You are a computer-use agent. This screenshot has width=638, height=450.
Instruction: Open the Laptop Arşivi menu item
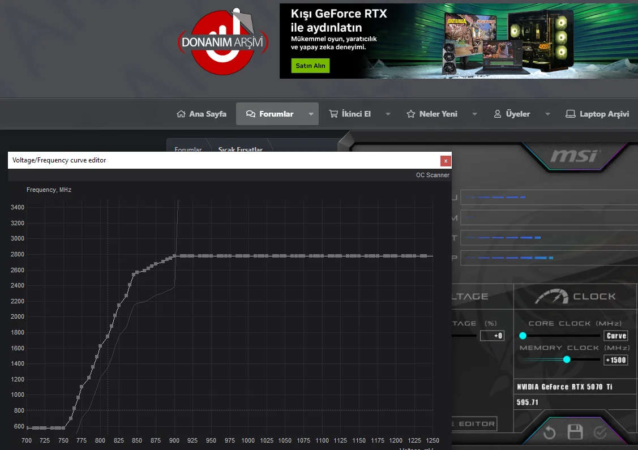tap(604, 114)
